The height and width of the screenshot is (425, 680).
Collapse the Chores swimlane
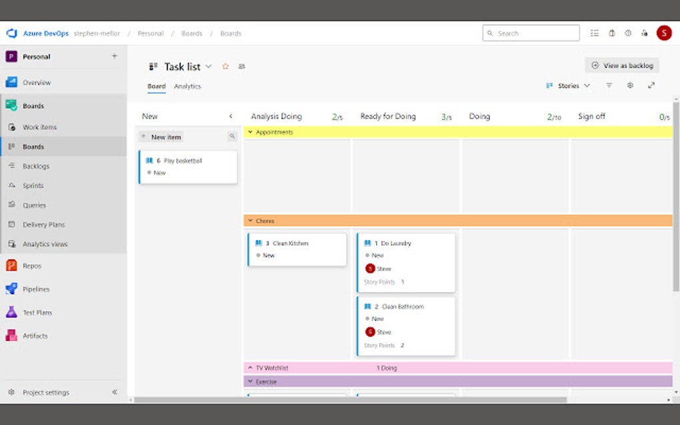249,220
